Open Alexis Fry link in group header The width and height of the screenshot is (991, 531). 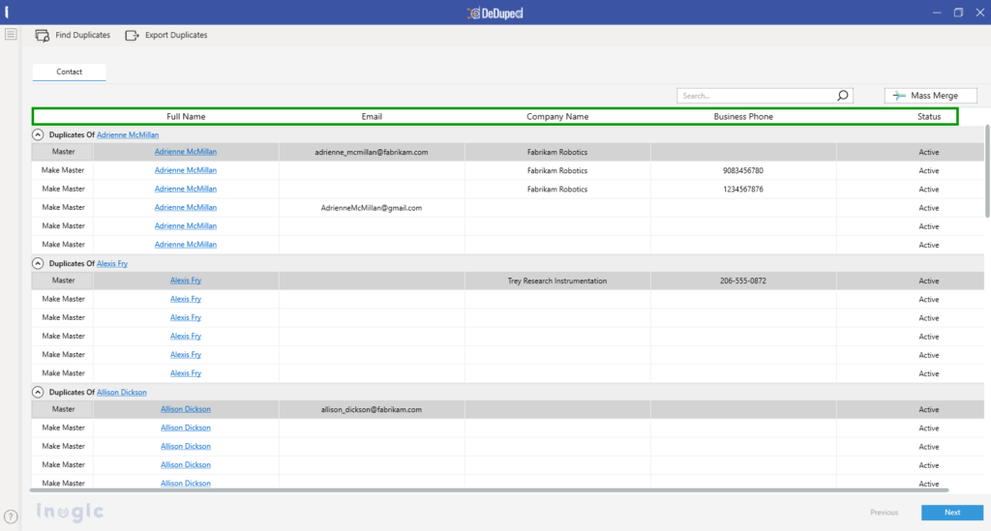112,264
